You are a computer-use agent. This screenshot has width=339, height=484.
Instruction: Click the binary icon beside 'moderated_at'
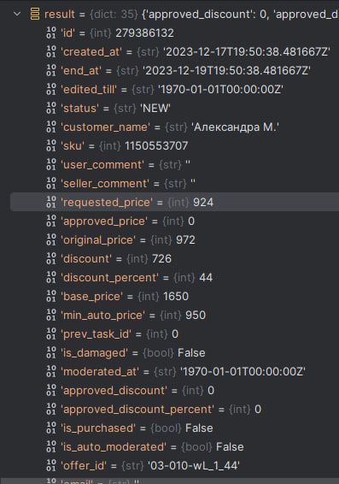[51, 372]
